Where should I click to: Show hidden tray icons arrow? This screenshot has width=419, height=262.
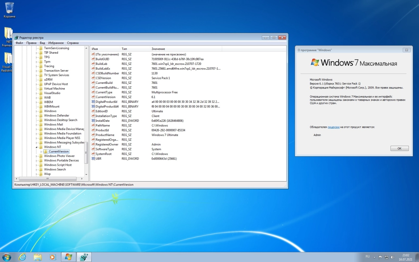click(374, 257)
